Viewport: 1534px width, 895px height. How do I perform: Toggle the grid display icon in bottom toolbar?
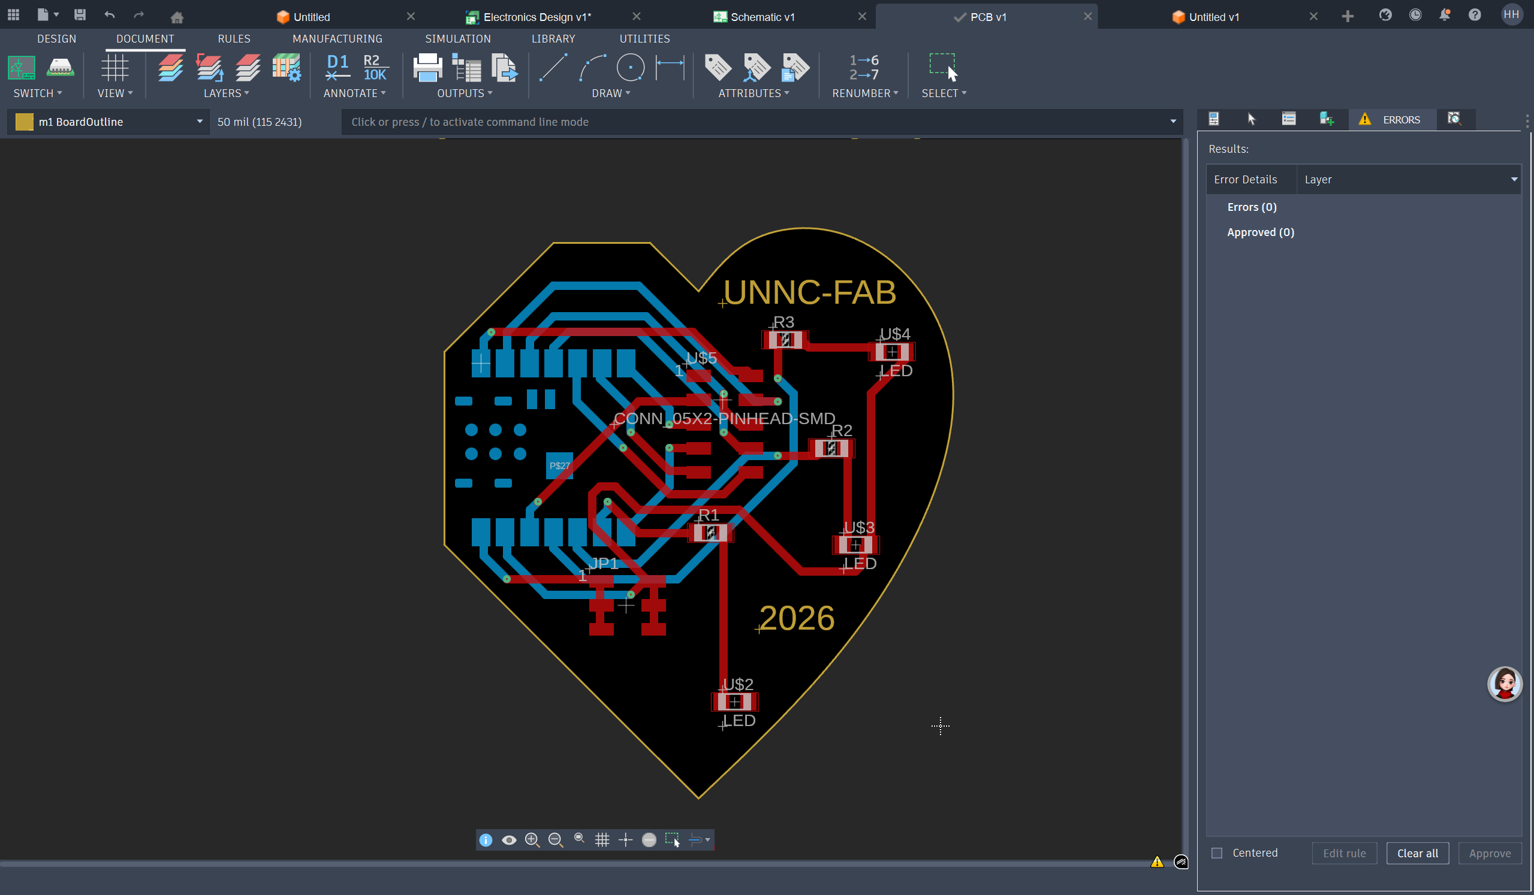point(602,840)
